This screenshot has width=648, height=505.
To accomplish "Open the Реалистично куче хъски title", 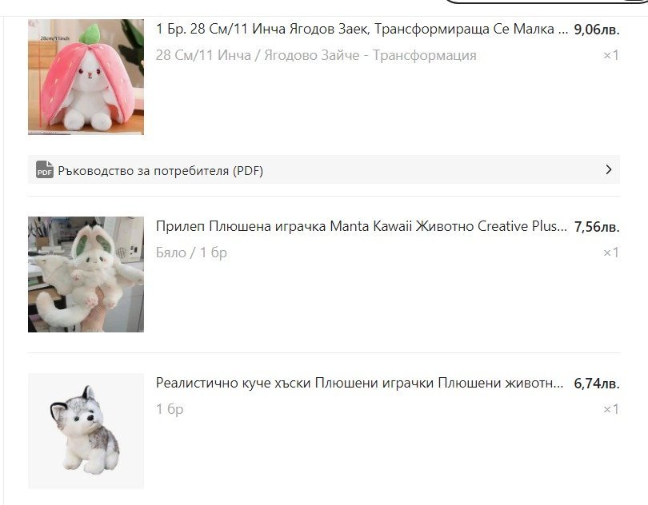I will point(359,384).
